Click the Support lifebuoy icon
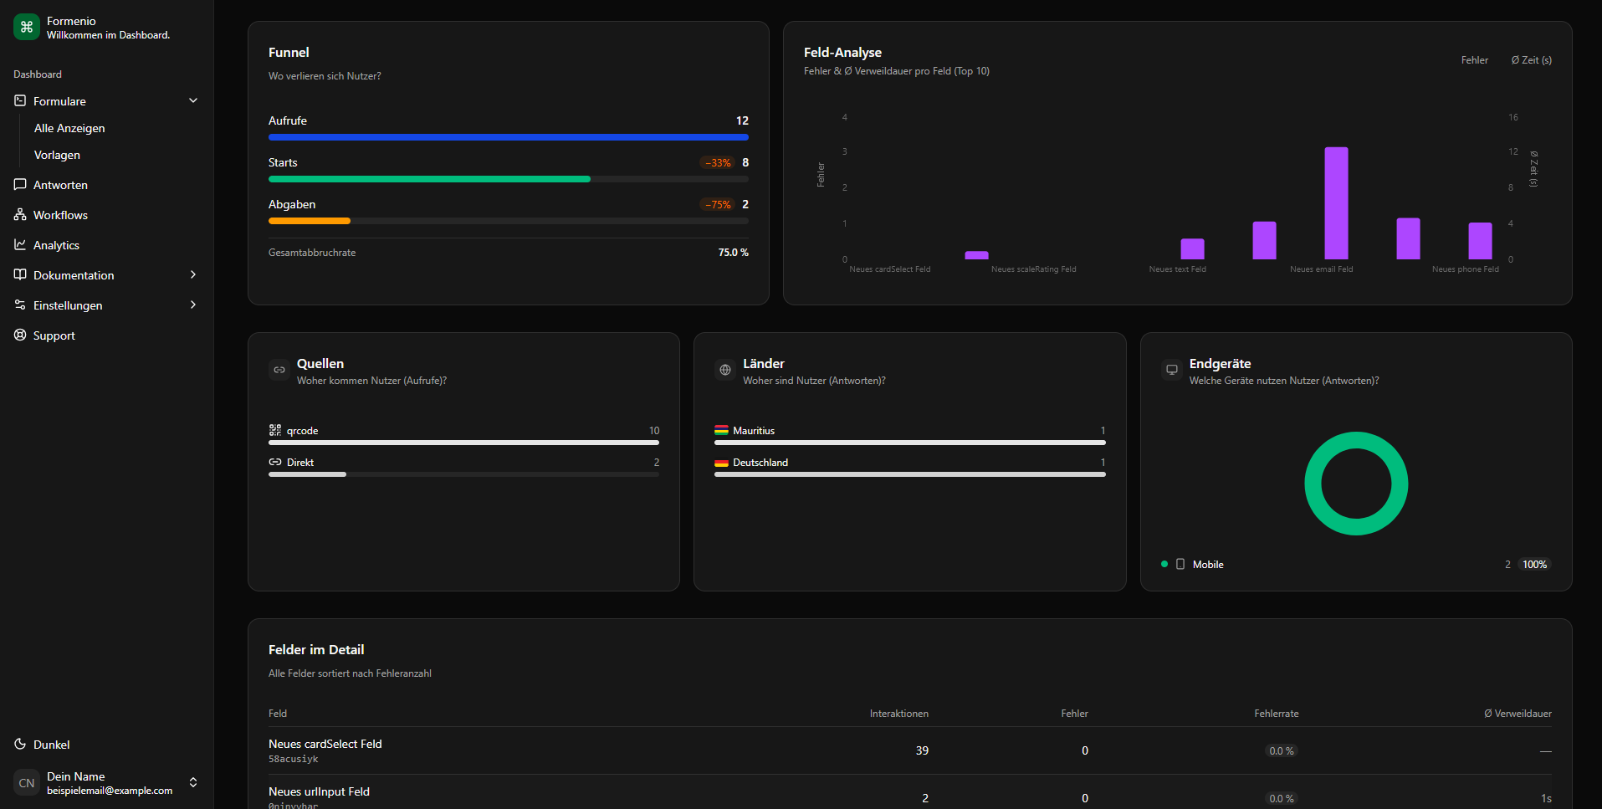 click(x=20, y=335)
